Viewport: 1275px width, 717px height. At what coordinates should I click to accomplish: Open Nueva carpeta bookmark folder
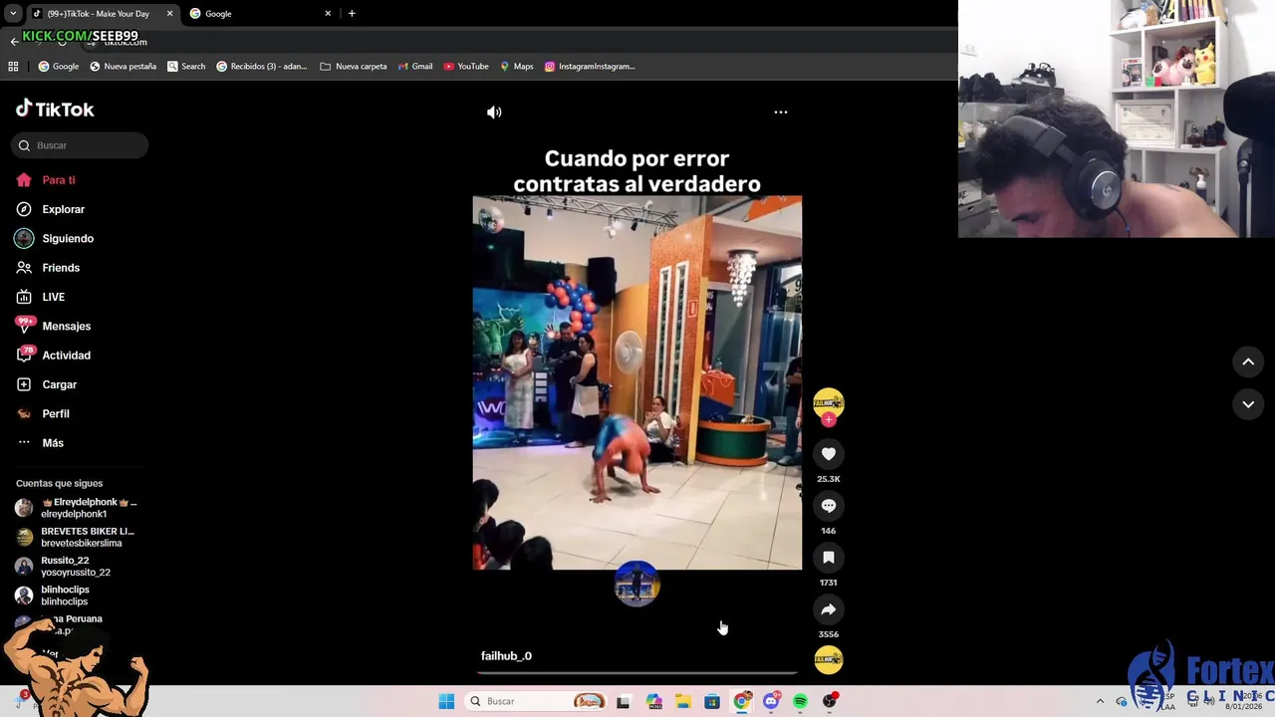pos(354,67)
